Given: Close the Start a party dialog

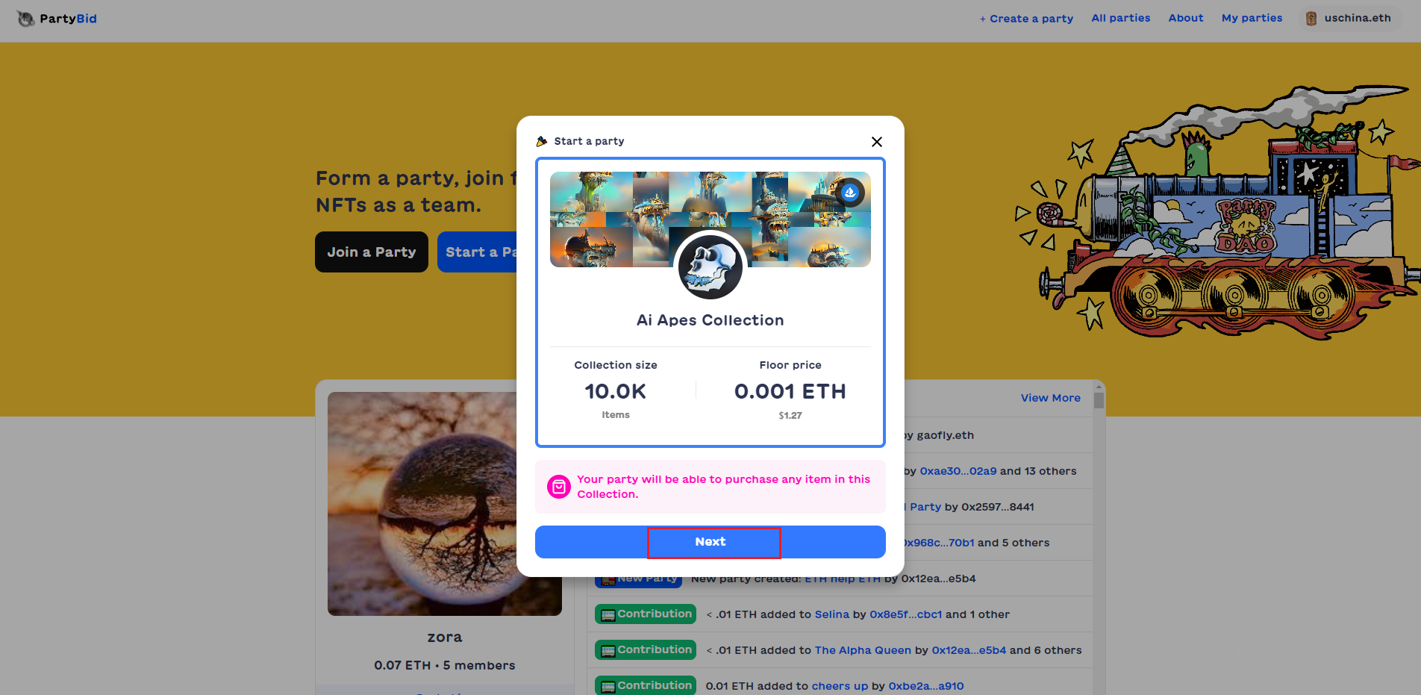Looking at the screenshot, I should pyautogui.click(x=877, y=142).
